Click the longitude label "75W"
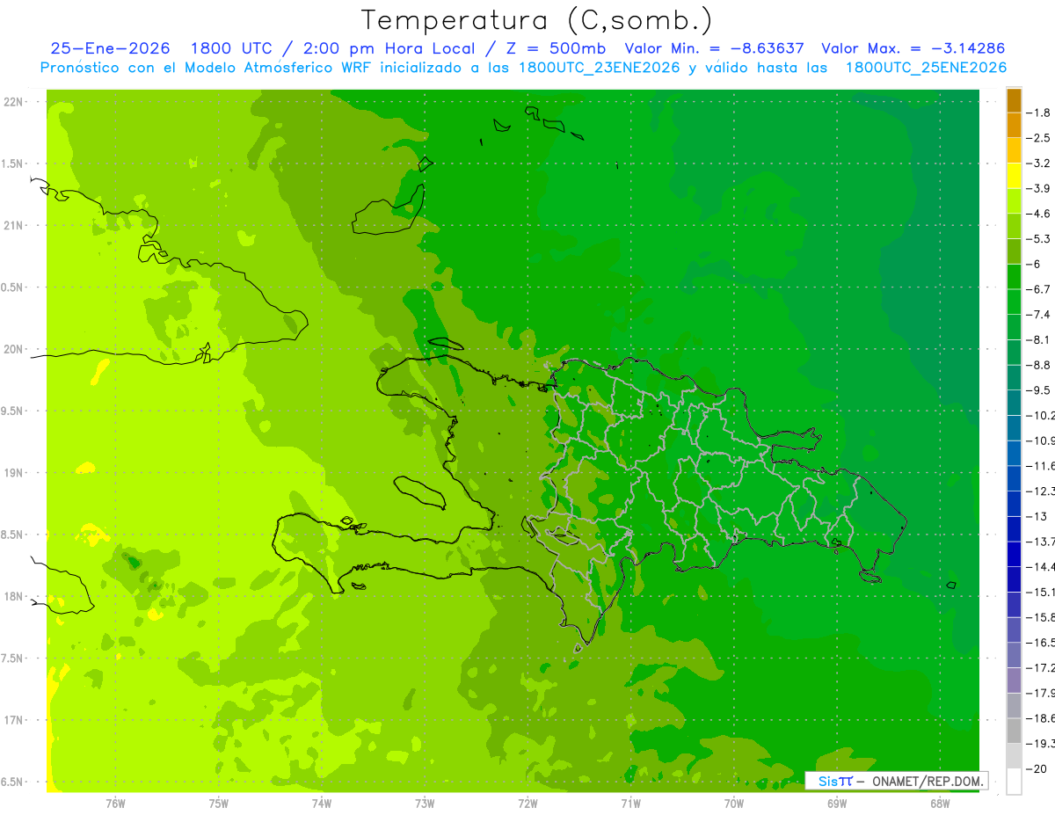Screen dimensions: 1055x815 point(219,804)
